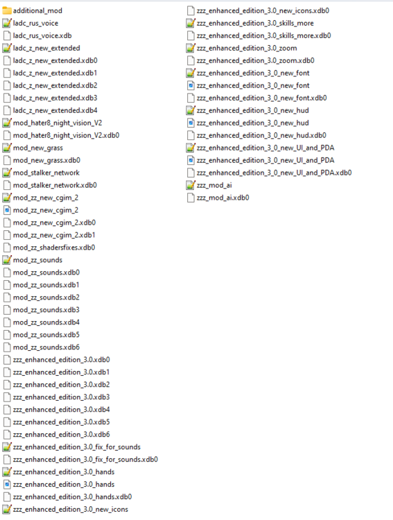Click zzz_enhanced_edition_3_0_new_UI_and_PDA.xdb0 file
This screenshot has height=520, width=393.
(x=270, y=173)
